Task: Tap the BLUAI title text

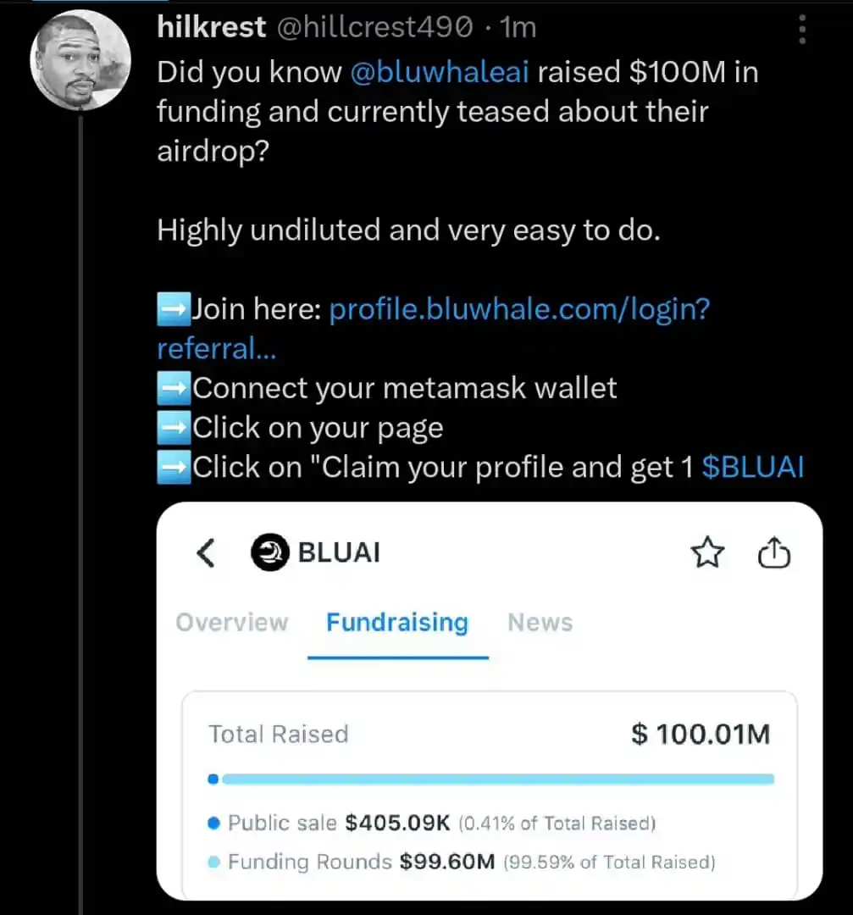Action: pyautogui.click(x=339, y=552)
